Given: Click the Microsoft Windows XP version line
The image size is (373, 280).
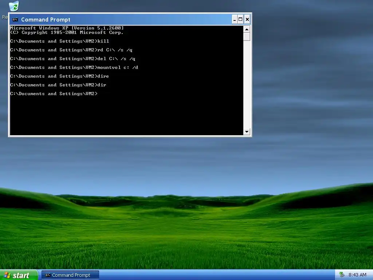Looking at the screenshot, I should click(x=67, y=28).
